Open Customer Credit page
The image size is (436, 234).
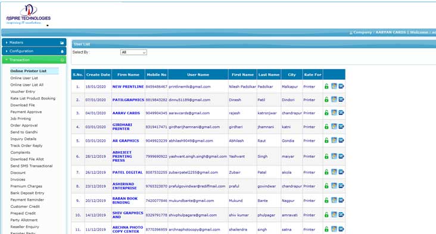pos(25,207)
